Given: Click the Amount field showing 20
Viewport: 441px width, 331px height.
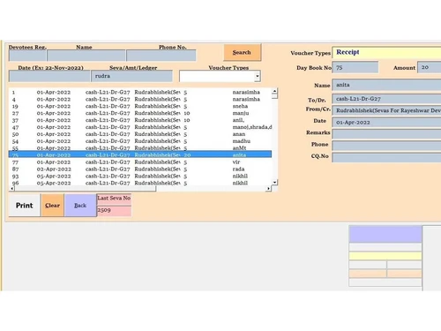Looking at the screenshot, I should (x=430, y=67).
